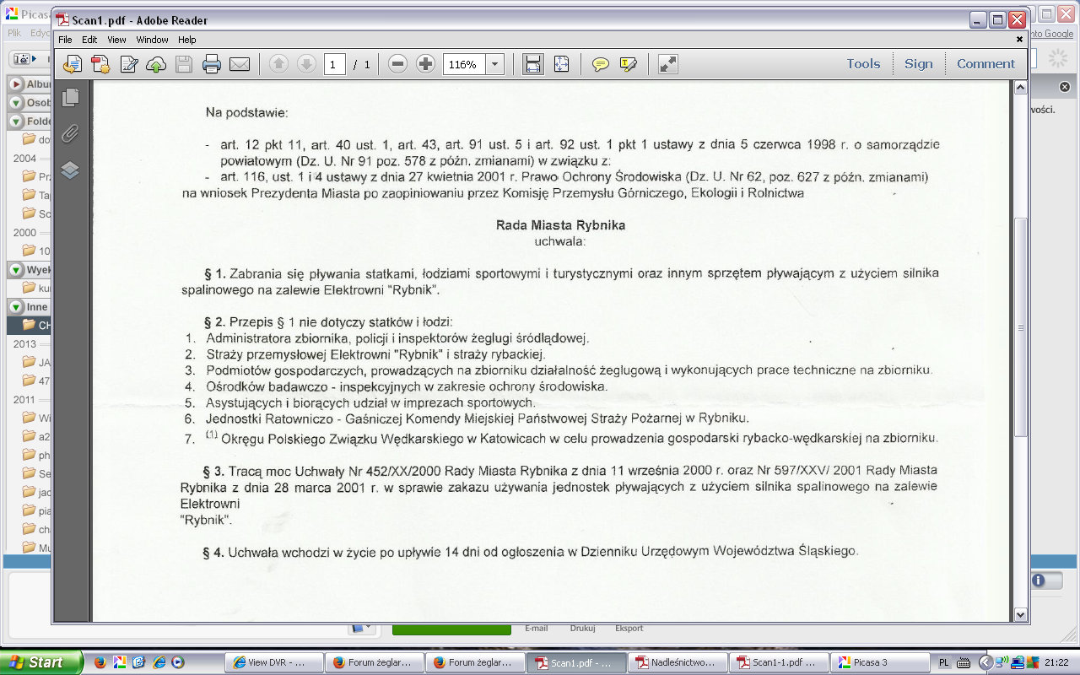The height and width of the screenshot is (675, 1080).
Task: Add a sticky note comment
Action: 601,64
